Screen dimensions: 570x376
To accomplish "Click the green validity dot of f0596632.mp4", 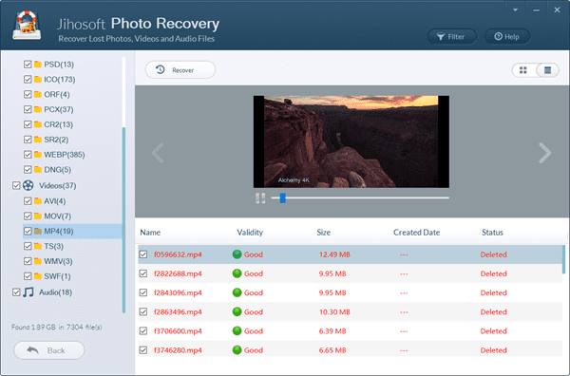I will tap(237, 254).
